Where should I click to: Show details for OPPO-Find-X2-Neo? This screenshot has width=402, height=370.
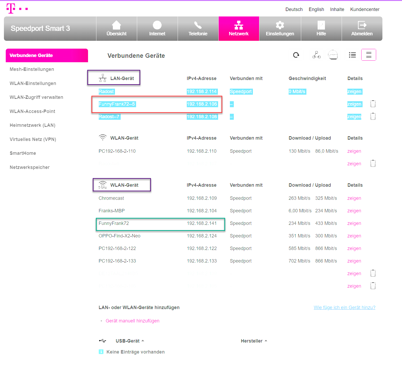click(x=354, y=236)
